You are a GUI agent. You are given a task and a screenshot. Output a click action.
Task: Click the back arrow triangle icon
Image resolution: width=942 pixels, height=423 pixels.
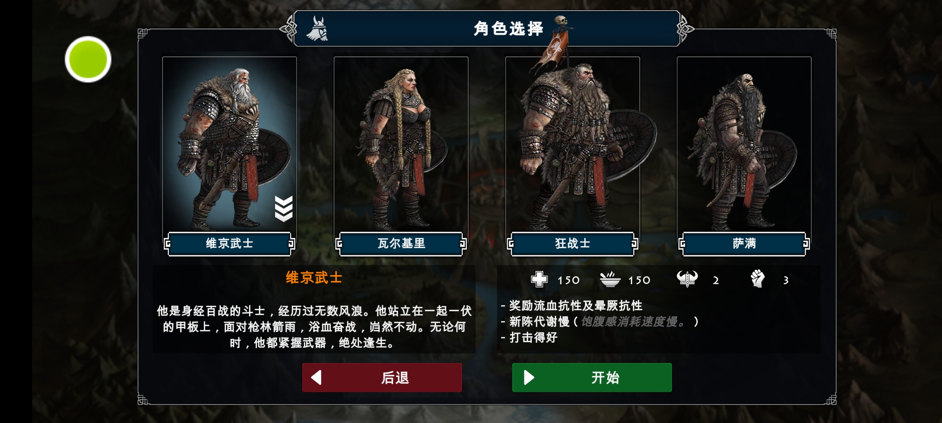[x=316, y=378]
